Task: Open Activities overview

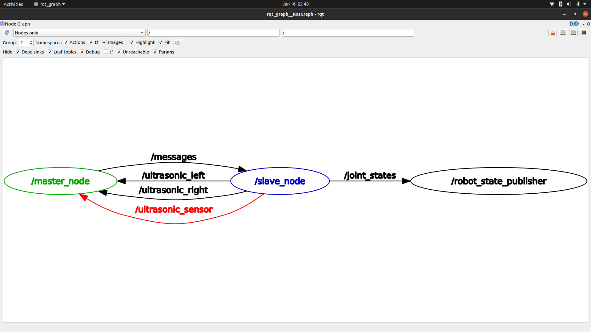Action: [x=13, y=4]
